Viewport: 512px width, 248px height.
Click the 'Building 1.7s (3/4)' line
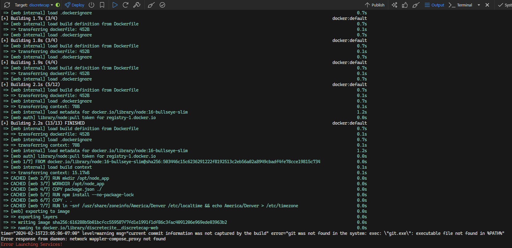(x=29, y=18)
